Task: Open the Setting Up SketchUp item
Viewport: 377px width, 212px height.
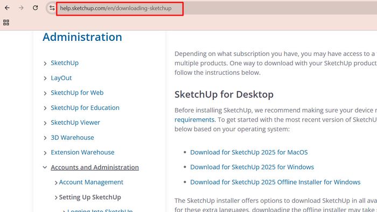Action: pyautogui.click(x=90, y=197)
